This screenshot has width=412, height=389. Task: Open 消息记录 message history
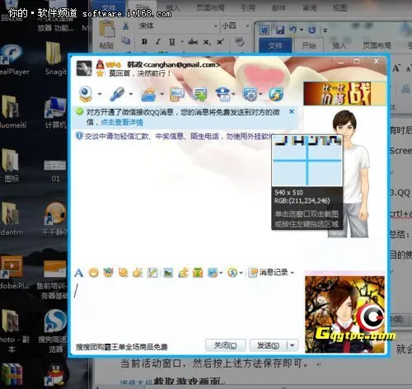268,273
